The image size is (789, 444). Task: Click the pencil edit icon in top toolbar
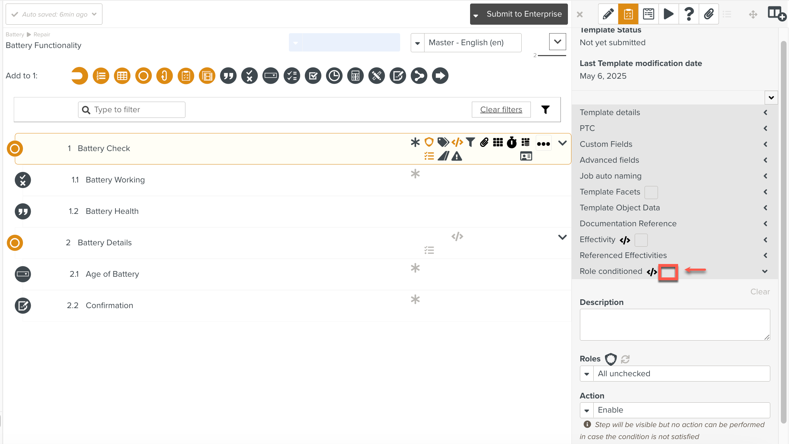pos(608,14)
